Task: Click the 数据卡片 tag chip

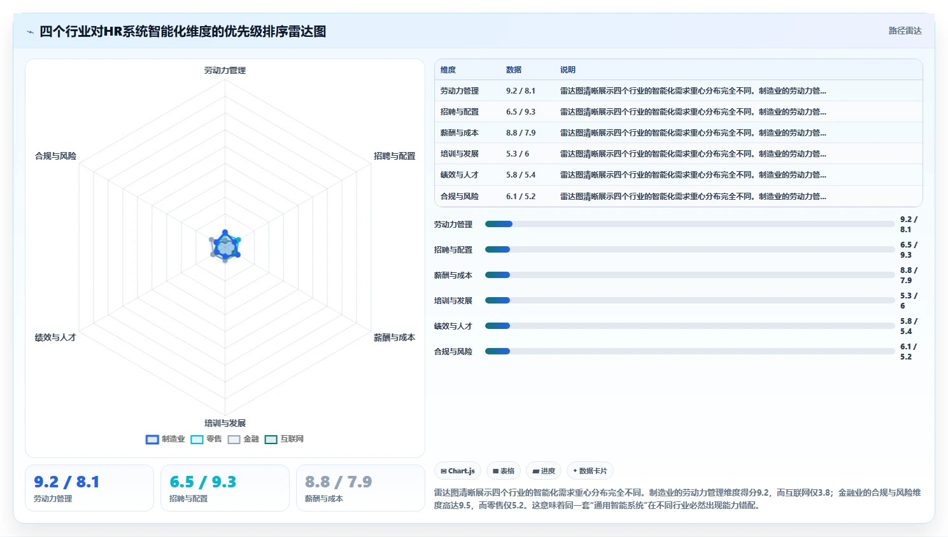Action: coord(590,471)
